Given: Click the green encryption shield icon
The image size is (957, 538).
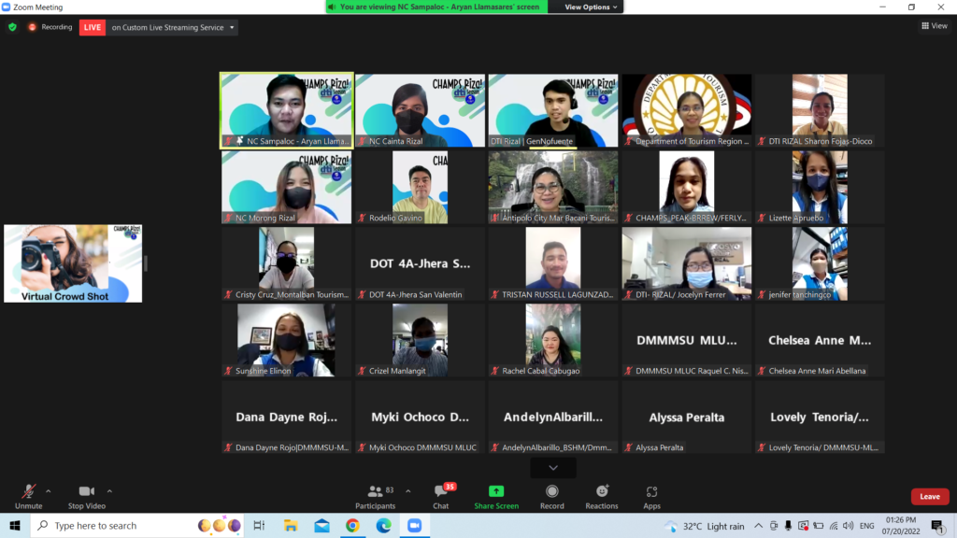Looking at the screenshot, I should (10, 27).
